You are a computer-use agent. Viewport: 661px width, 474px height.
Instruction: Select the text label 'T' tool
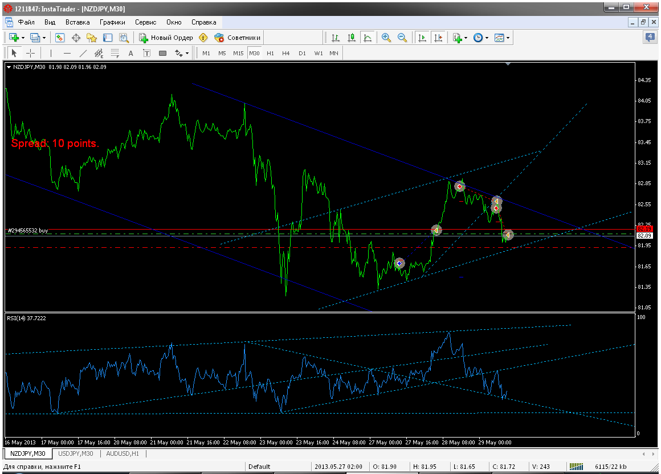click(x=146, y=53)
